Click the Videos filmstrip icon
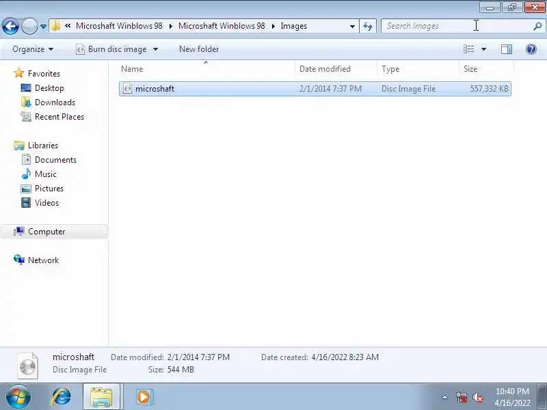This screenshot has width=547, height=410. pyautogui.click(x=26, y=202)
